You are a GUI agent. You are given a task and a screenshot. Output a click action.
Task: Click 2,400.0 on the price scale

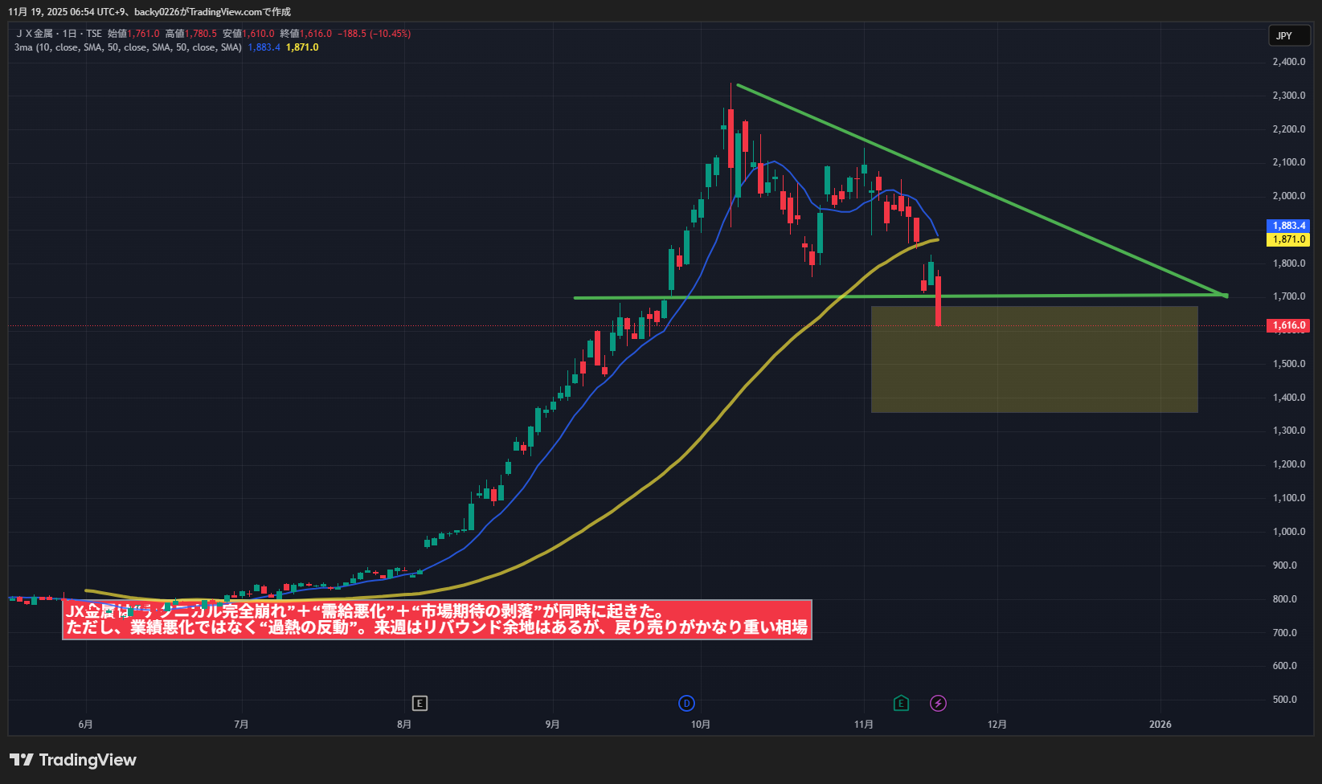[1288, 62]
